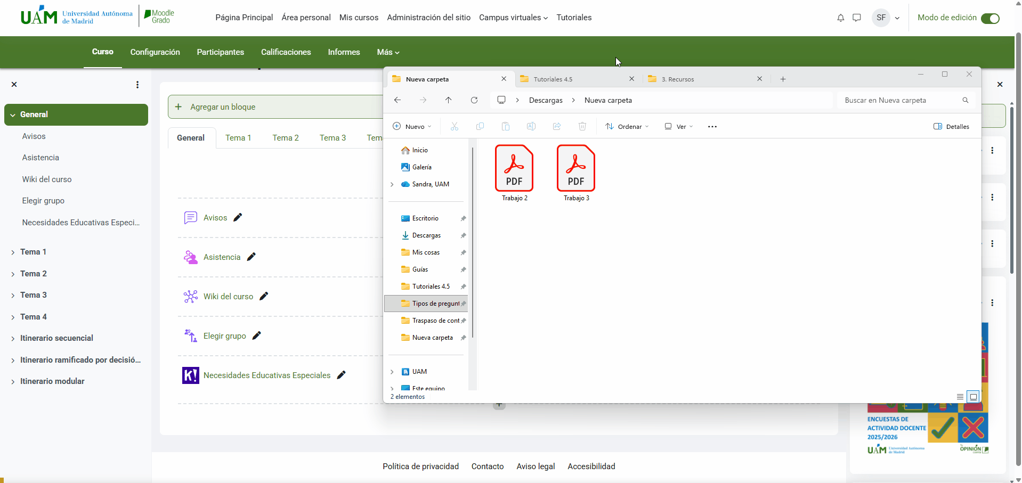This screenshot has width=1022, height=483.
Task: Click the paste icon in the Explorer toolbar
Action: pyautogui.click(x=506, y=126)
